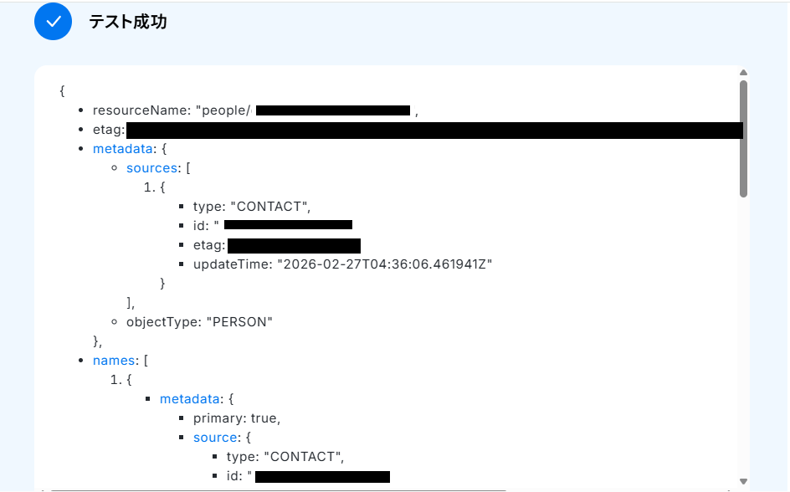This screenshot has width=790, height=492.
Task: Collapse the names array key
Action: [114, 360]
